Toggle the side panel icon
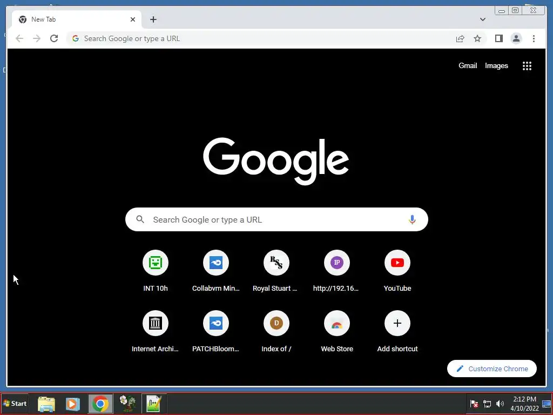The image size is (553, 415). pos(498,38)
